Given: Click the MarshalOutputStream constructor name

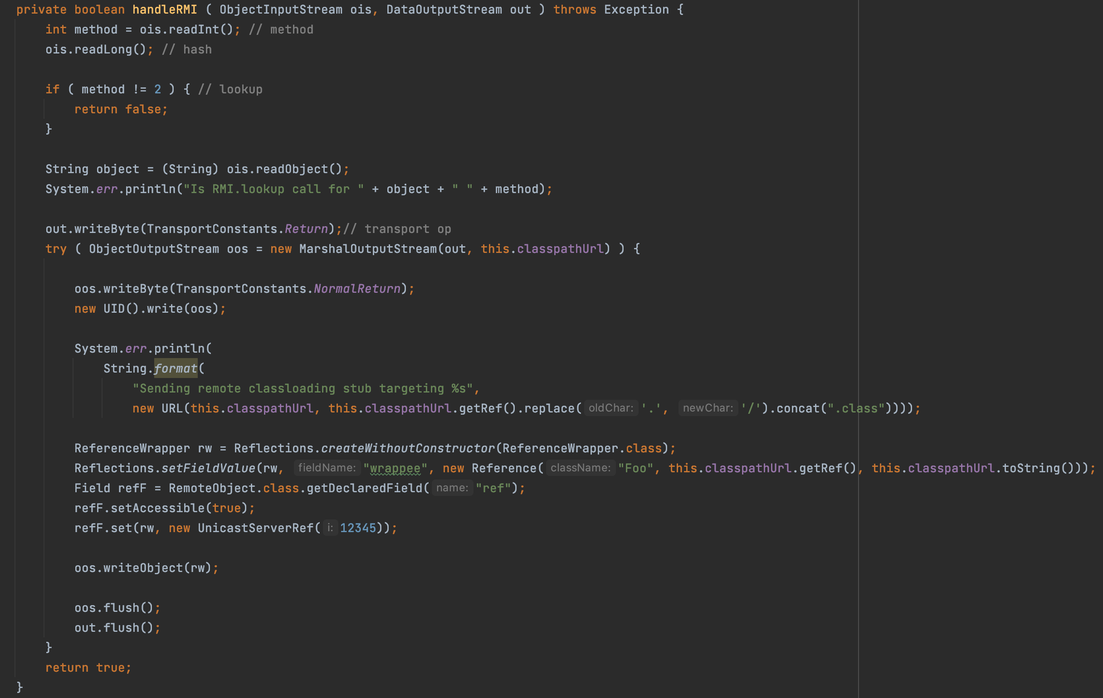Looking at the screenshot, I should [368, 249].
